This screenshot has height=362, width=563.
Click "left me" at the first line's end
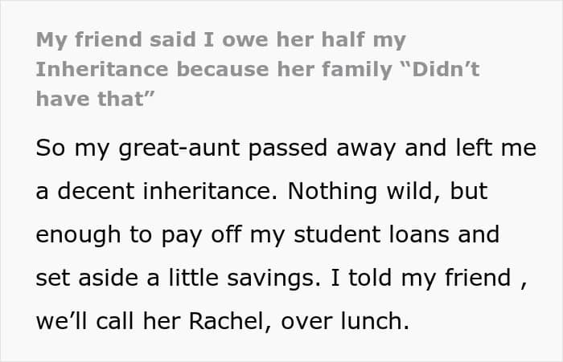(x=496, y=148)
